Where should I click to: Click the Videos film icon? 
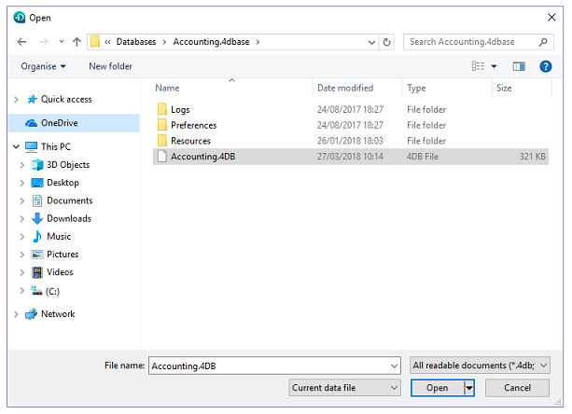click(x=37, y=272)
